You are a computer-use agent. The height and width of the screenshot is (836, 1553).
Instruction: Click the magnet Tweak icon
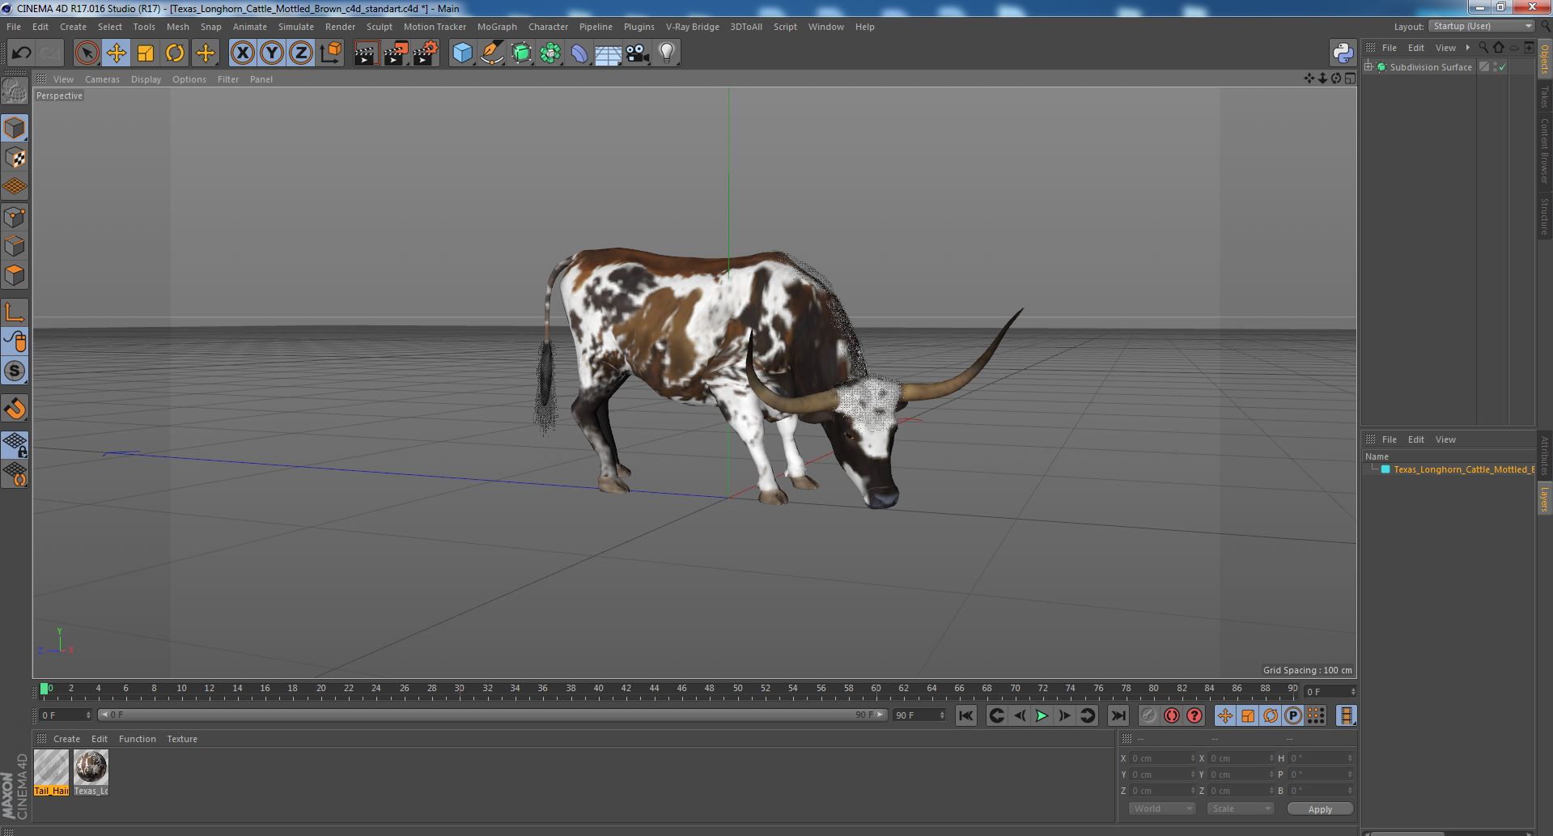click(x=15, y=409)
